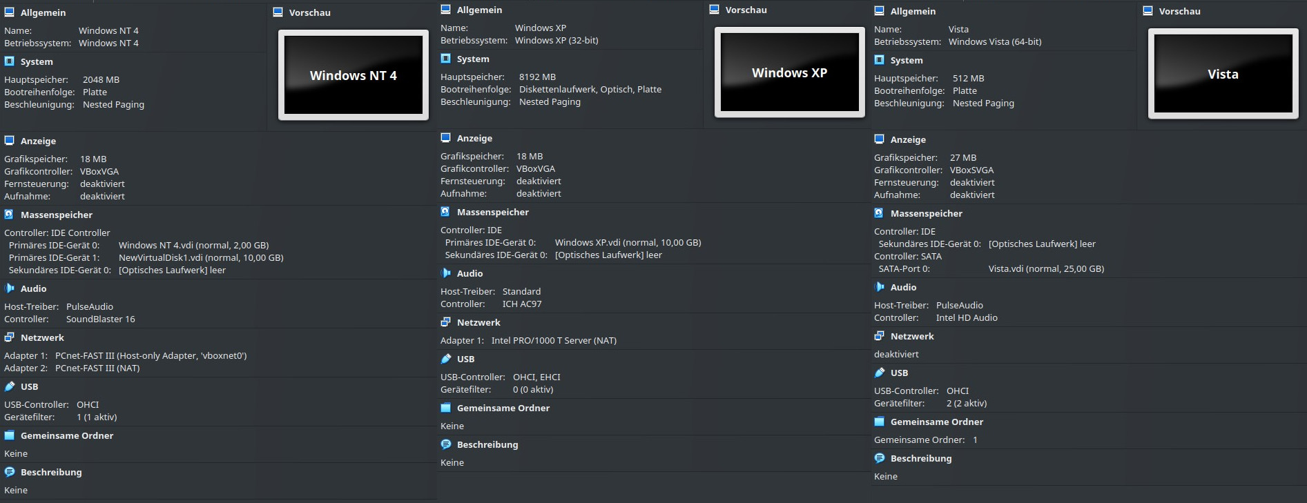Click the Gemeinsame Ordner folder icon in Windows NT 4 panel
The image size is (1307, 503).
tap(10, 435)
